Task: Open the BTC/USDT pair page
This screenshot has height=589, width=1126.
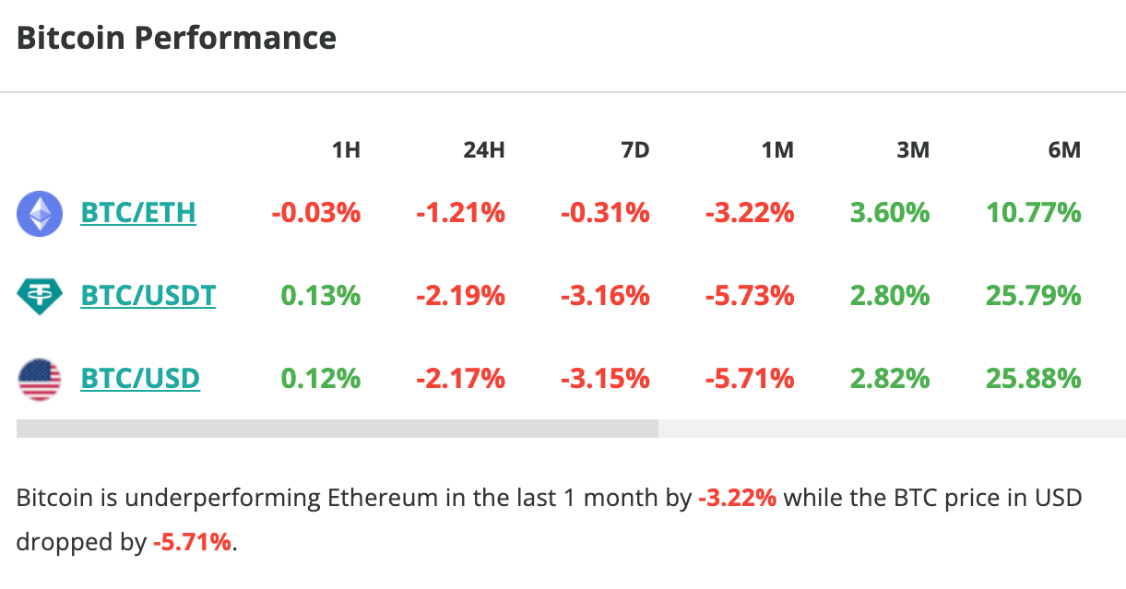Action: click(x=148, y=295)
